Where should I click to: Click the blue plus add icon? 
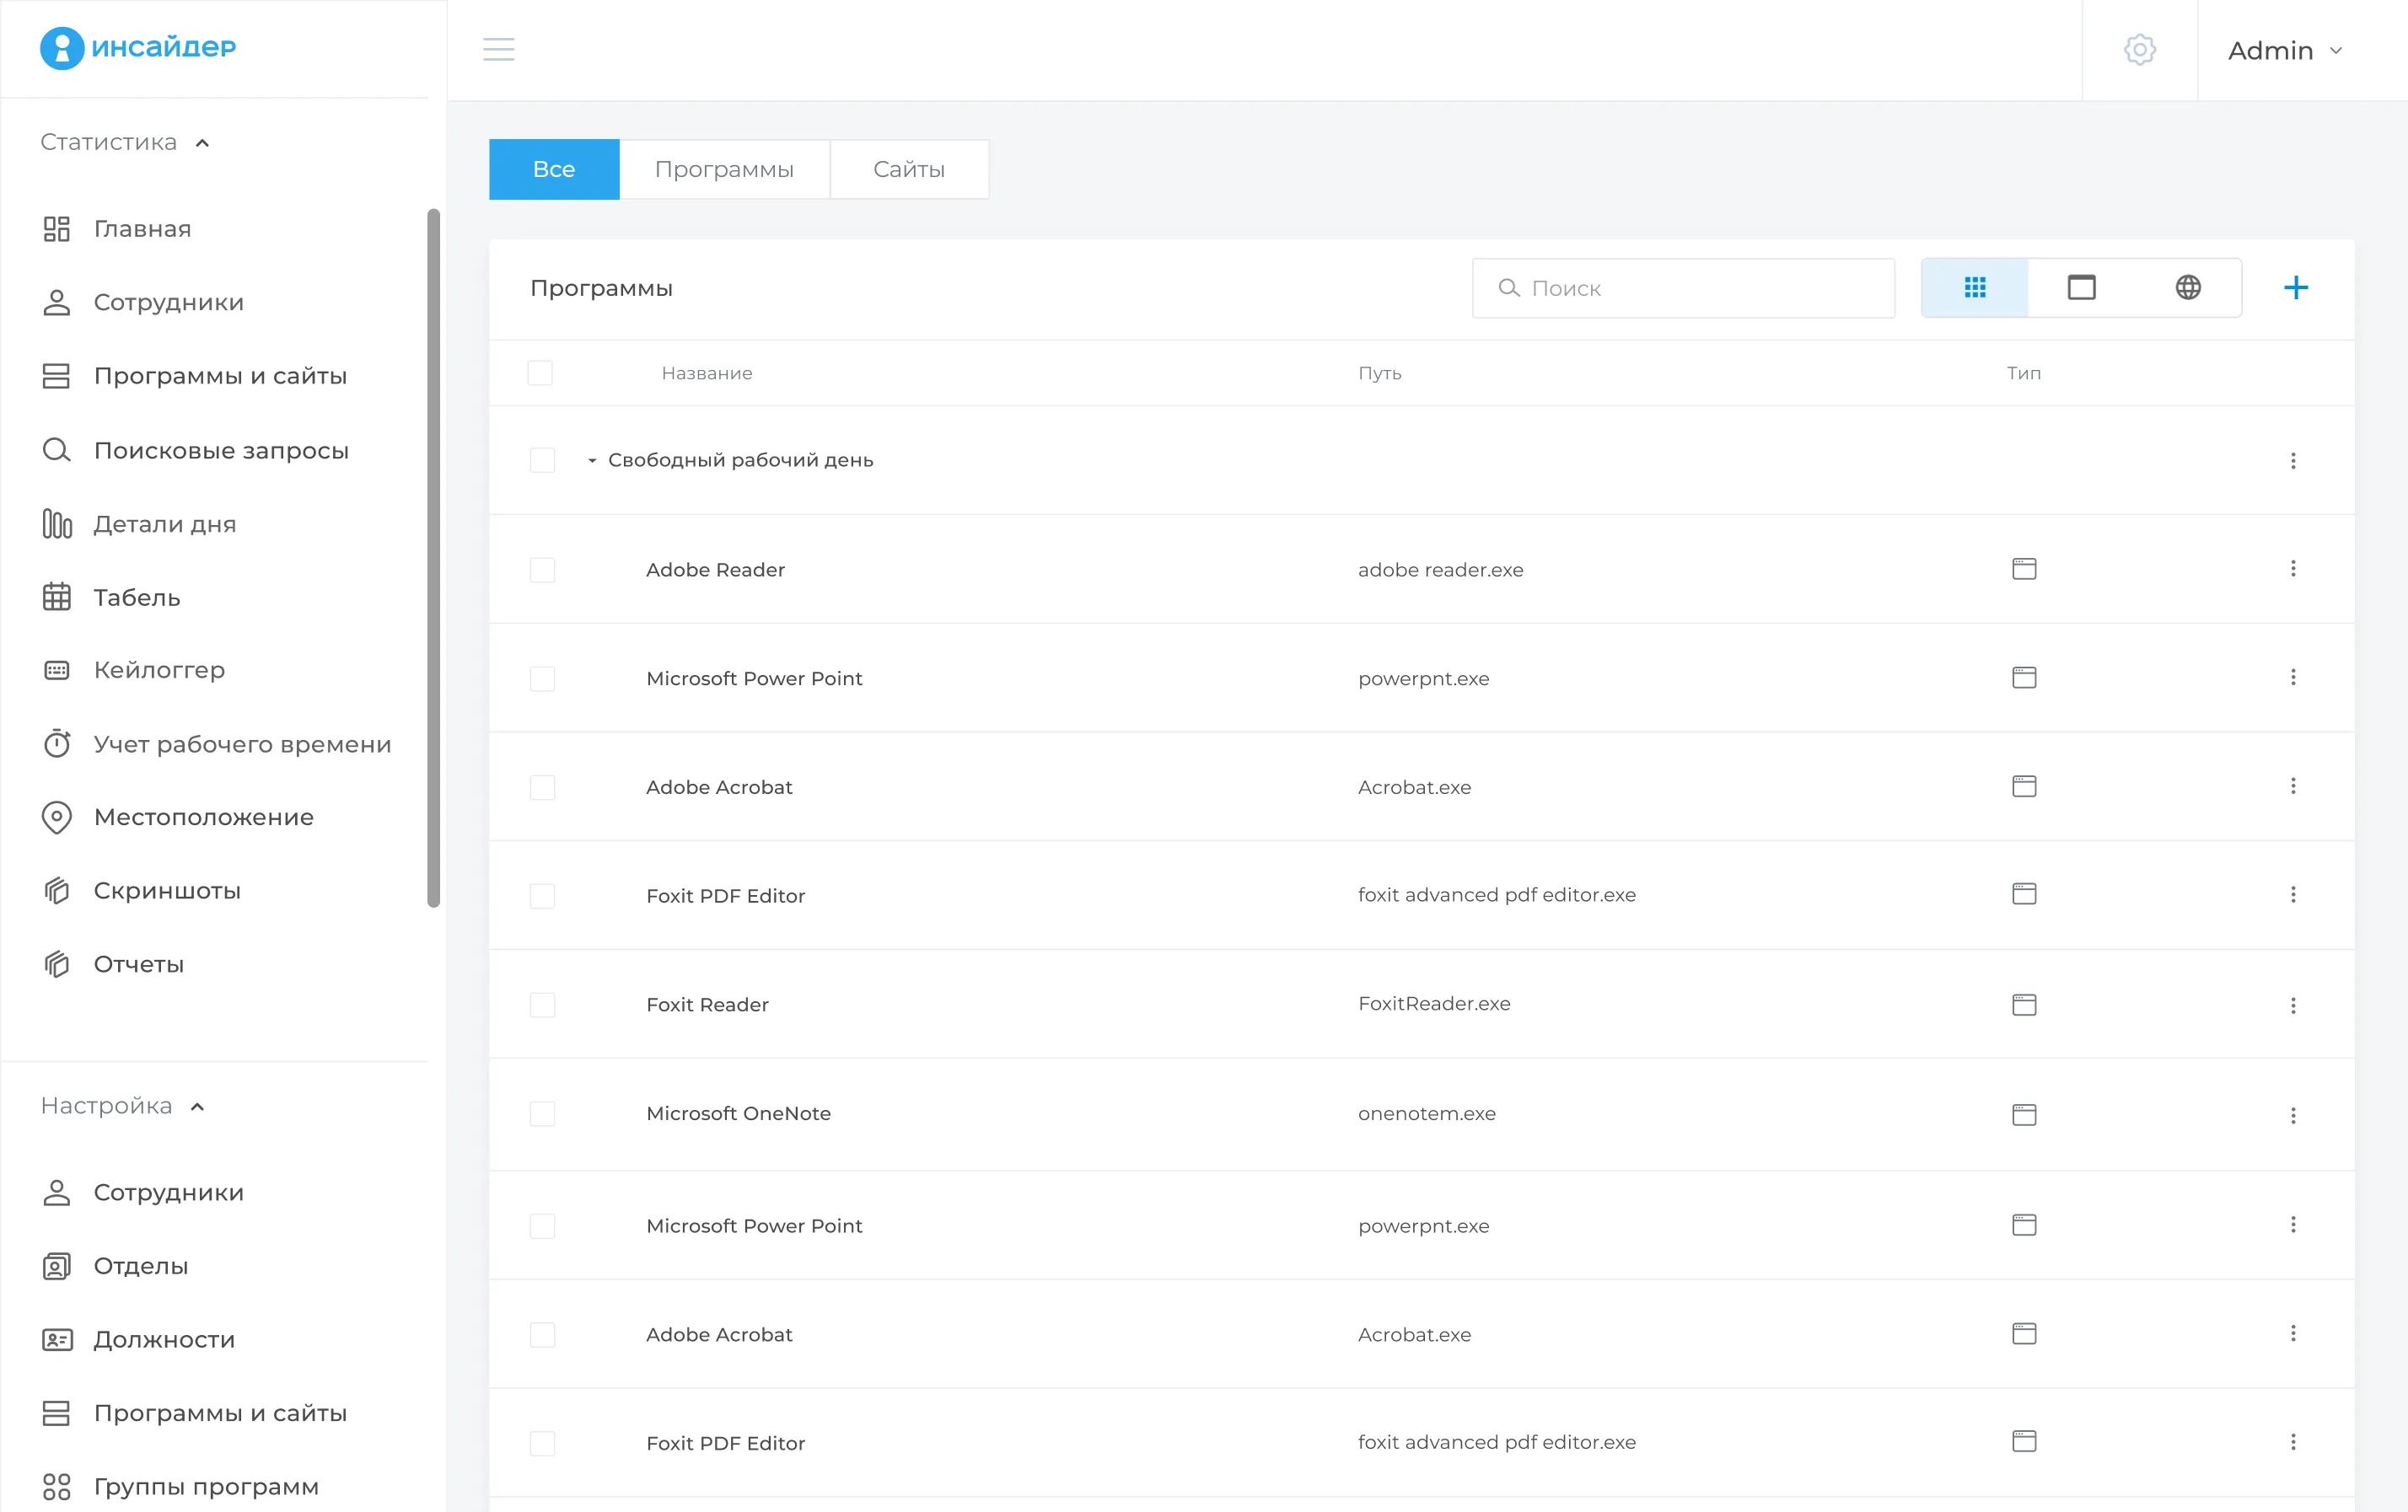[2296, 287]
